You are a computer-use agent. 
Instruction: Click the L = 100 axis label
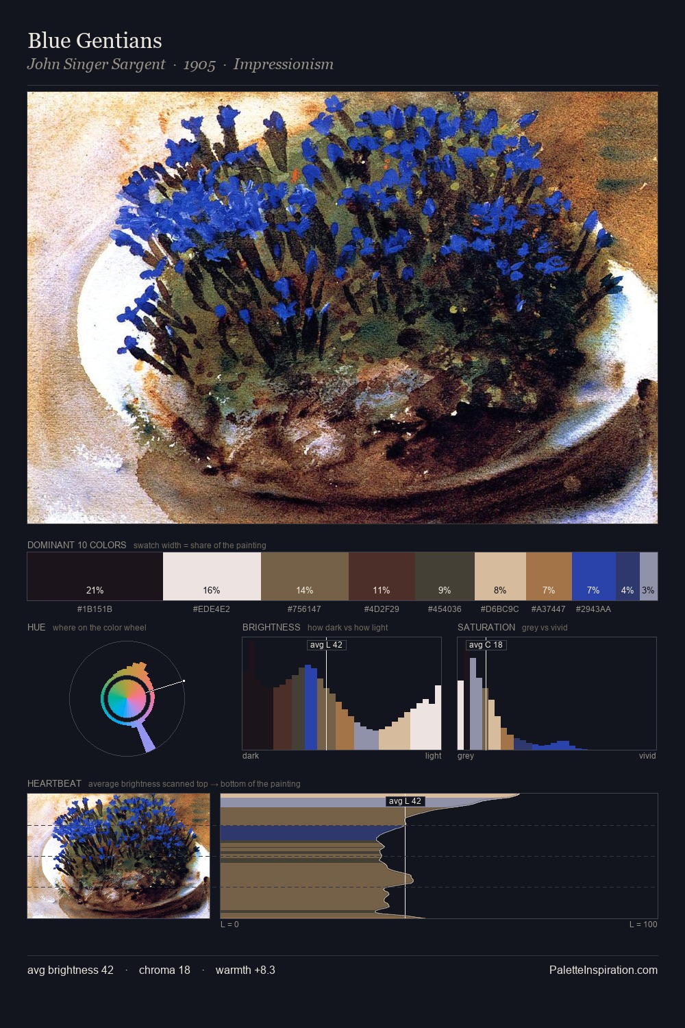[x=643, y=925]
